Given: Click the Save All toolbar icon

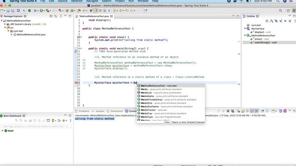Looking at the screenshot, I should click(12, 11).
